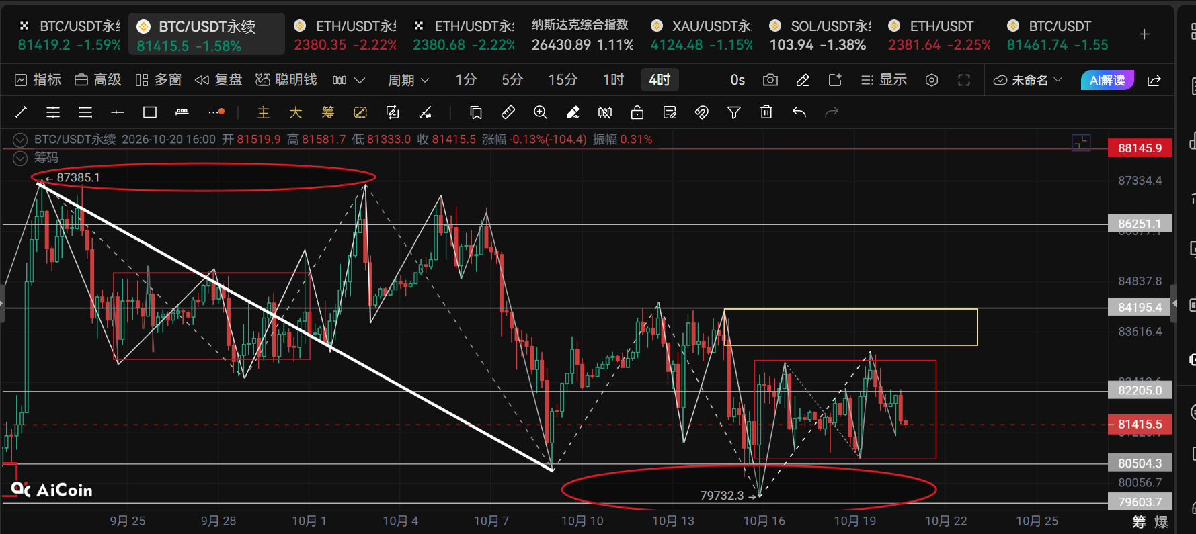Screen dimensions: 1196x534
Task: Select the eraser tool
Action: pyautogui.click(x=573, y=112)
